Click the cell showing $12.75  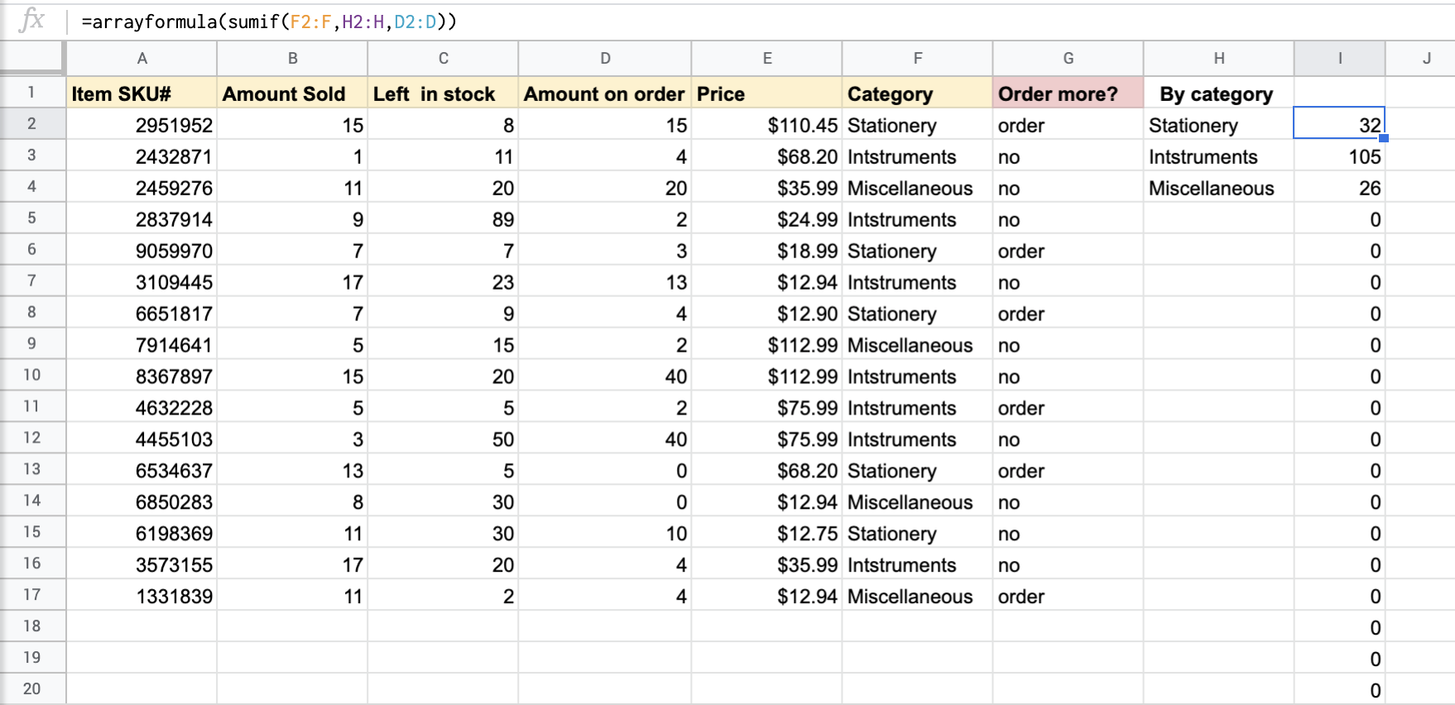point(766,532)
